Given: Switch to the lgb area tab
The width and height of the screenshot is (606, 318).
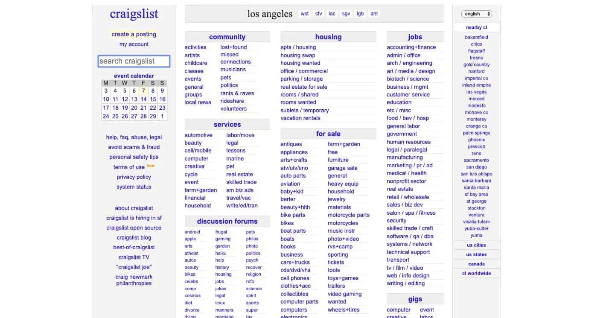Looking at the screenshot, I should 360,13.
